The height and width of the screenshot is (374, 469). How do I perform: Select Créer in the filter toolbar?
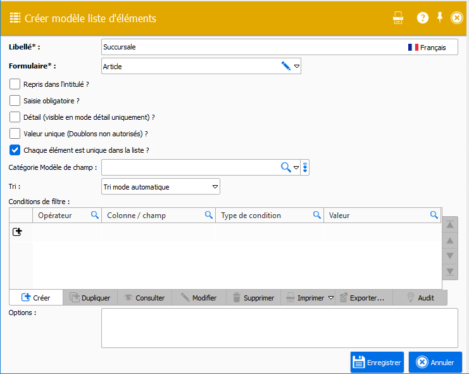click(x=36, y=298)
